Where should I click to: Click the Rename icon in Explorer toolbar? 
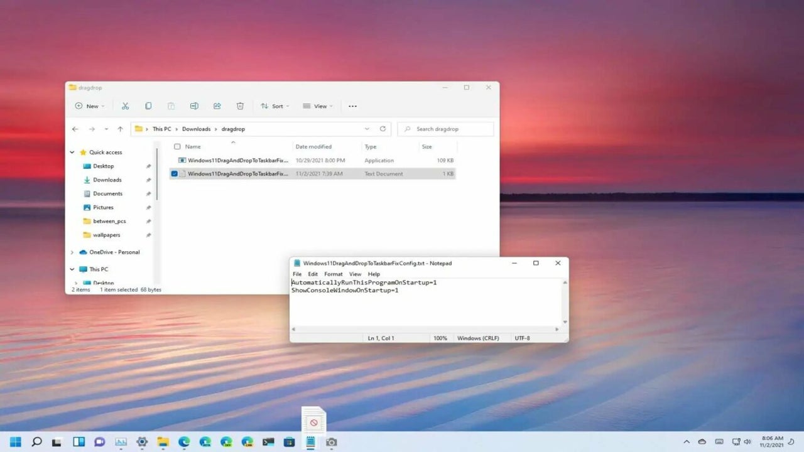[x=194, y=106]
